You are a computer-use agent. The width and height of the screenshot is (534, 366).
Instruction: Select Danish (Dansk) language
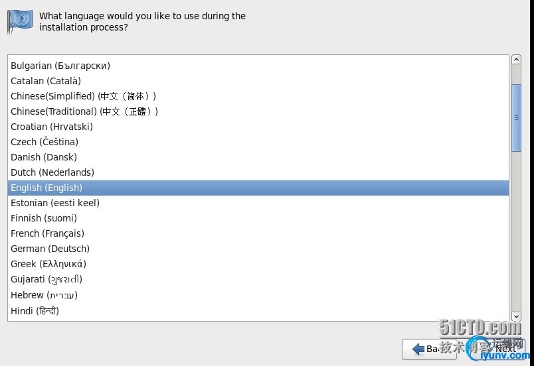click(44, 157)
